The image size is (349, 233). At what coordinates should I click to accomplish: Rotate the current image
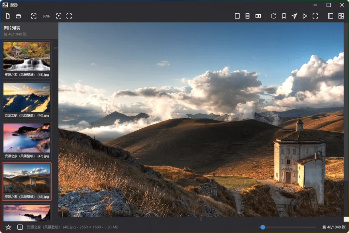[x=273, y=16]
